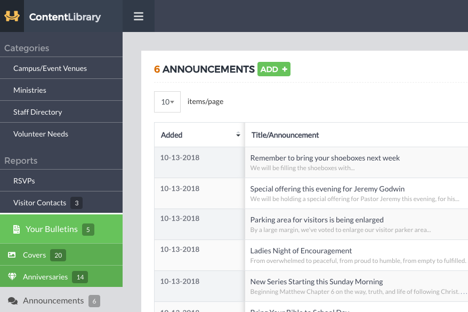This screenshot has width=468, height=312.
Task: Click the Anniversaries count badge 14
Action: 80,277
